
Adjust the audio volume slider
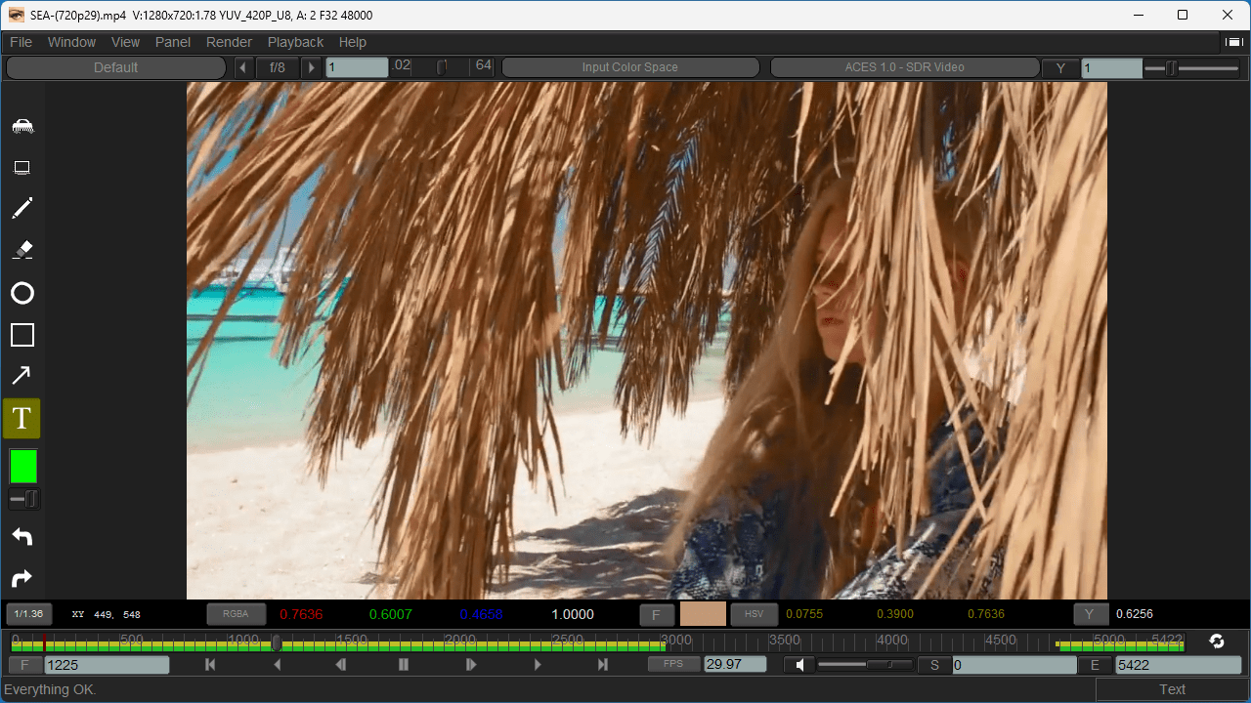tap(865, 665)
